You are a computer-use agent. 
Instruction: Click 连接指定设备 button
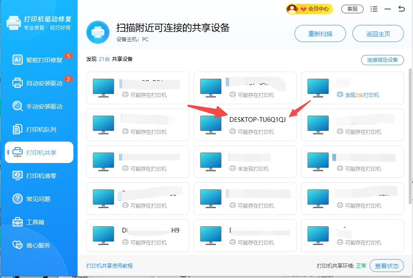click(382, 60)
